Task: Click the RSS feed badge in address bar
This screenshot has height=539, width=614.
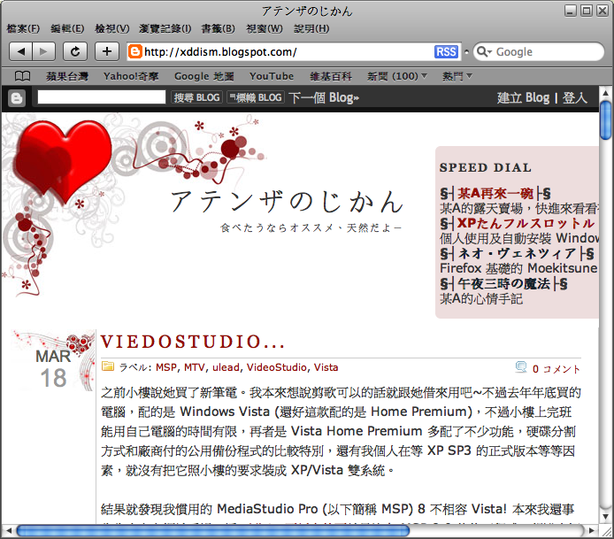Action: [447, 51]
